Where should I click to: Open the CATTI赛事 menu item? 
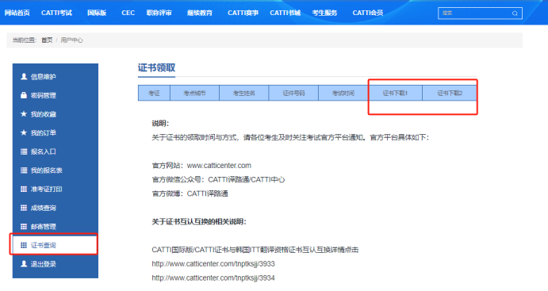click(x=243, y=13)
